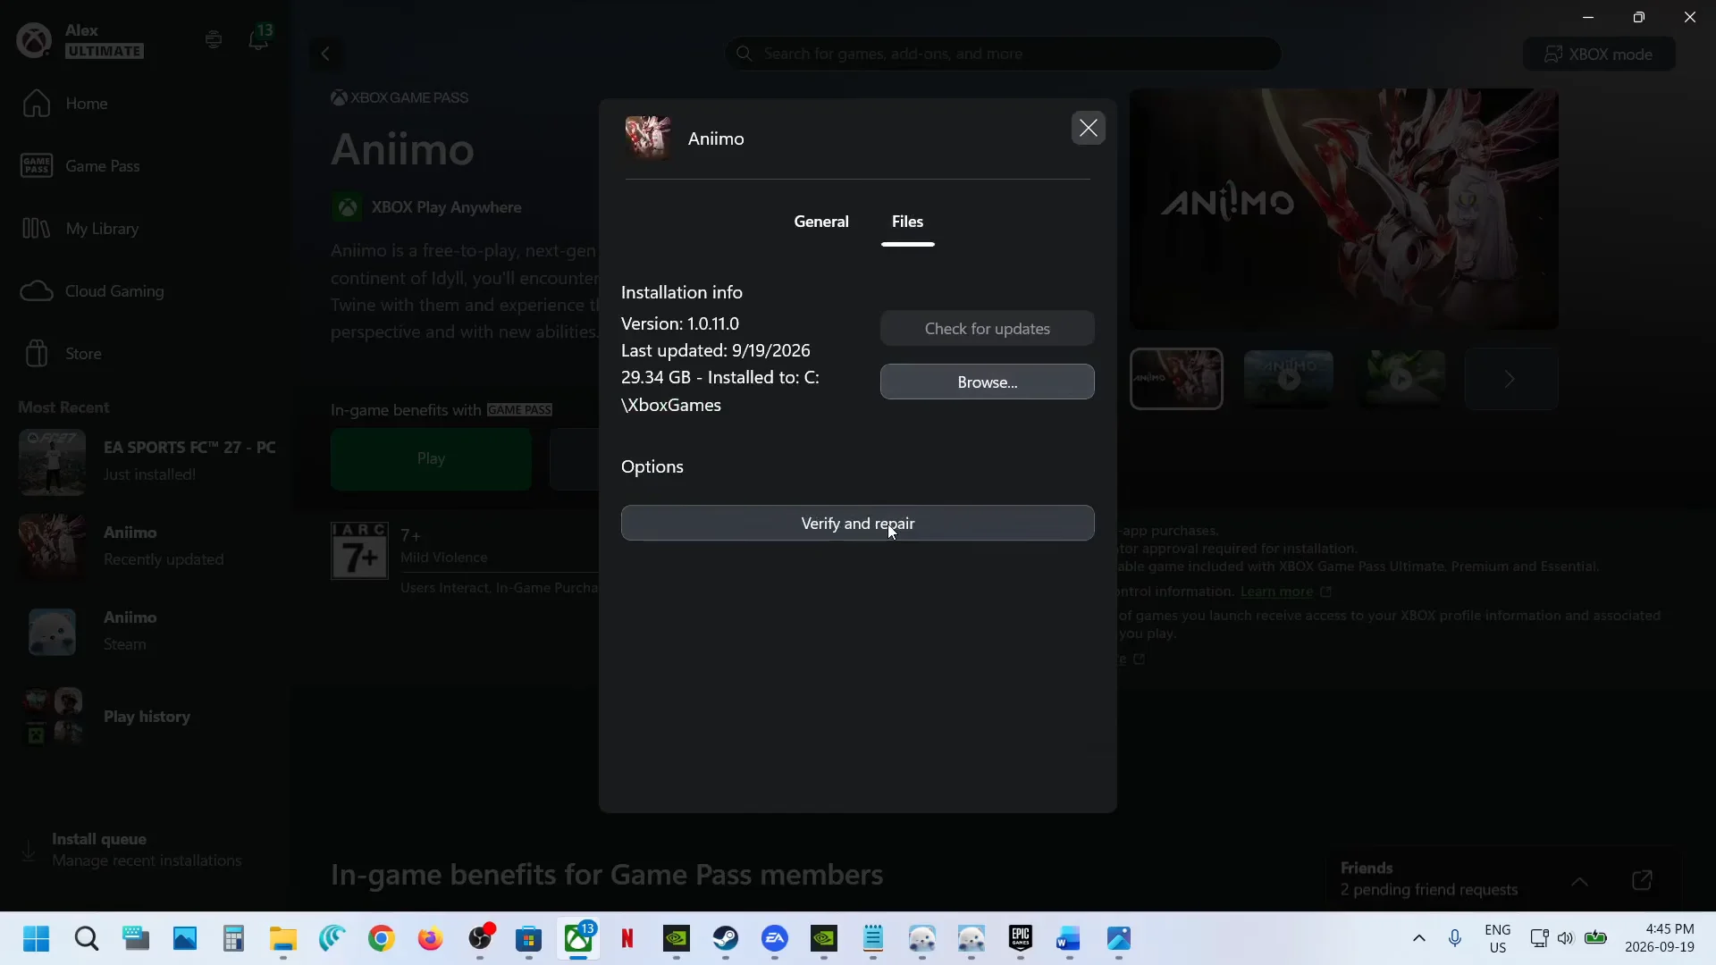Screen dimensions: 1716x965
Task: Open the EA app from the taskbar
Action: [775, 939]
